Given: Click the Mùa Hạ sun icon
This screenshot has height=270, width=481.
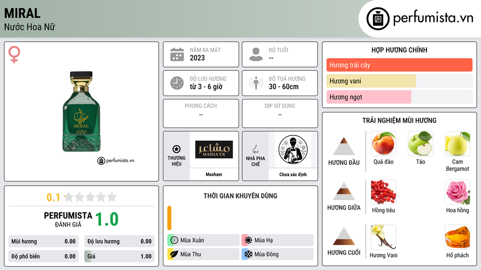Looking at the screenshot, I should (248, 240).
